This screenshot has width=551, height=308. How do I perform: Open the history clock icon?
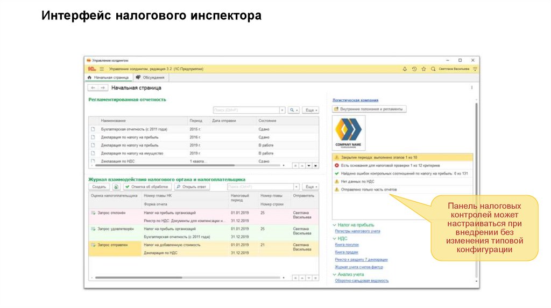(414, 69)
